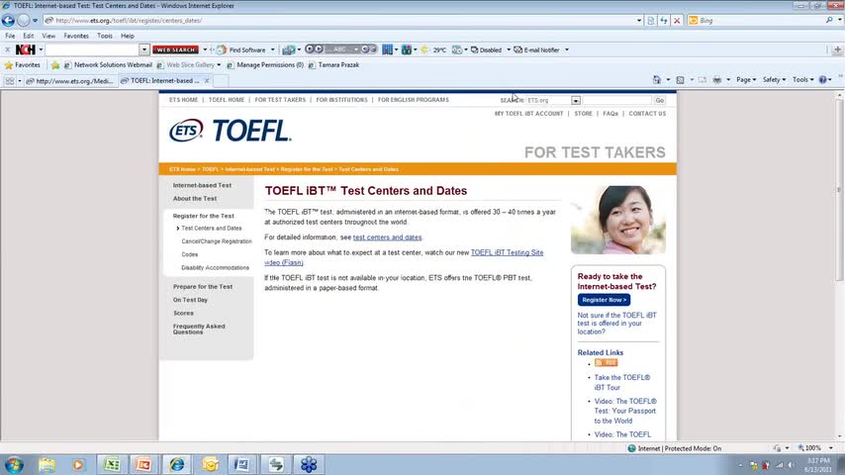Viewport: 845px width, 475px height.
Task: Open Media Player from the taskbar
Action: (78, 464)
